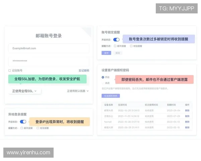The height and width of the screenshot is (161, 201).
Task: Check 短信提醒 under 异地登录提醒
Action: click(38, 128)
